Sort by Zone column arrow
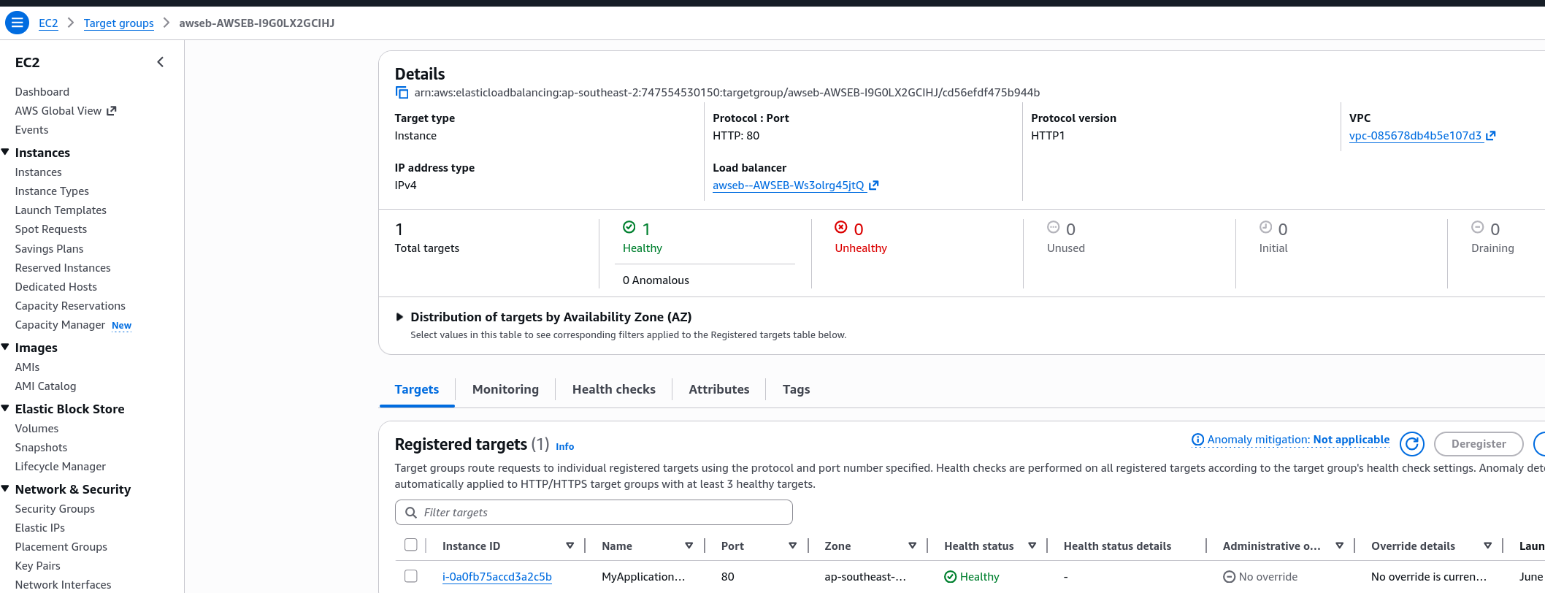Viewport: 1545px width, 593px height. 912,546
